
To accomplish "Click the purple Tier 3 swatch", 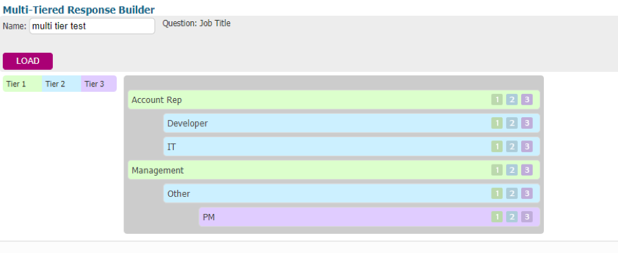I will [99, 84].
